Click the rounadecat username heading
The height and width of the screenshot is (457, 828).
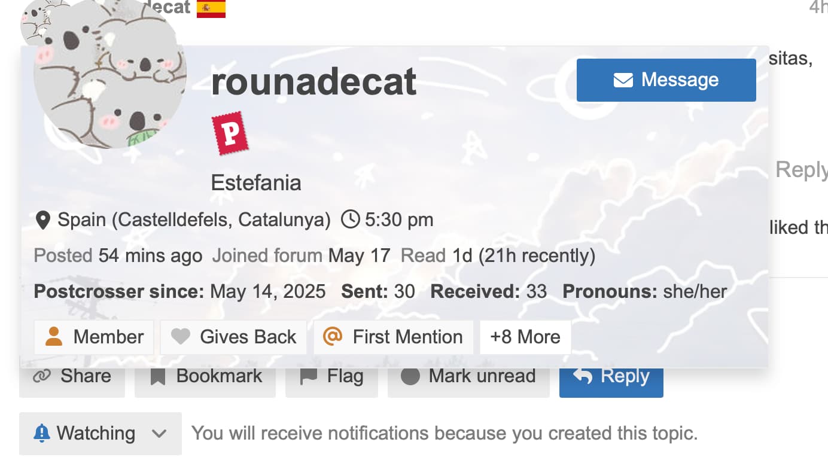[x=313, y=81]
